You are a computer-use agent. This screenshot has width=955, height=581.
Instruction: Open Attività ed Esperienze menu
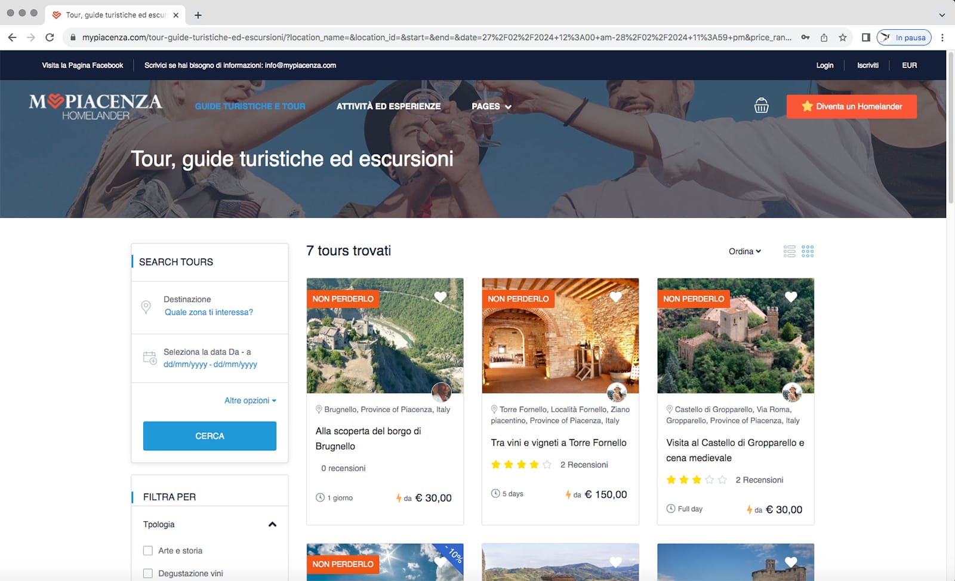[x=389, y=106]
